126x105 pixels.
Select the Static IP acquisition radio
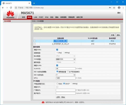tap(57, 83)
